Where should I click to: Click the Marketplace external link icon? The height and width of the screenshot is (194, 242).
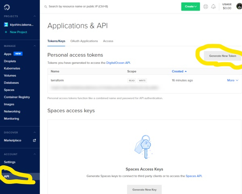(x=34, y=140)
